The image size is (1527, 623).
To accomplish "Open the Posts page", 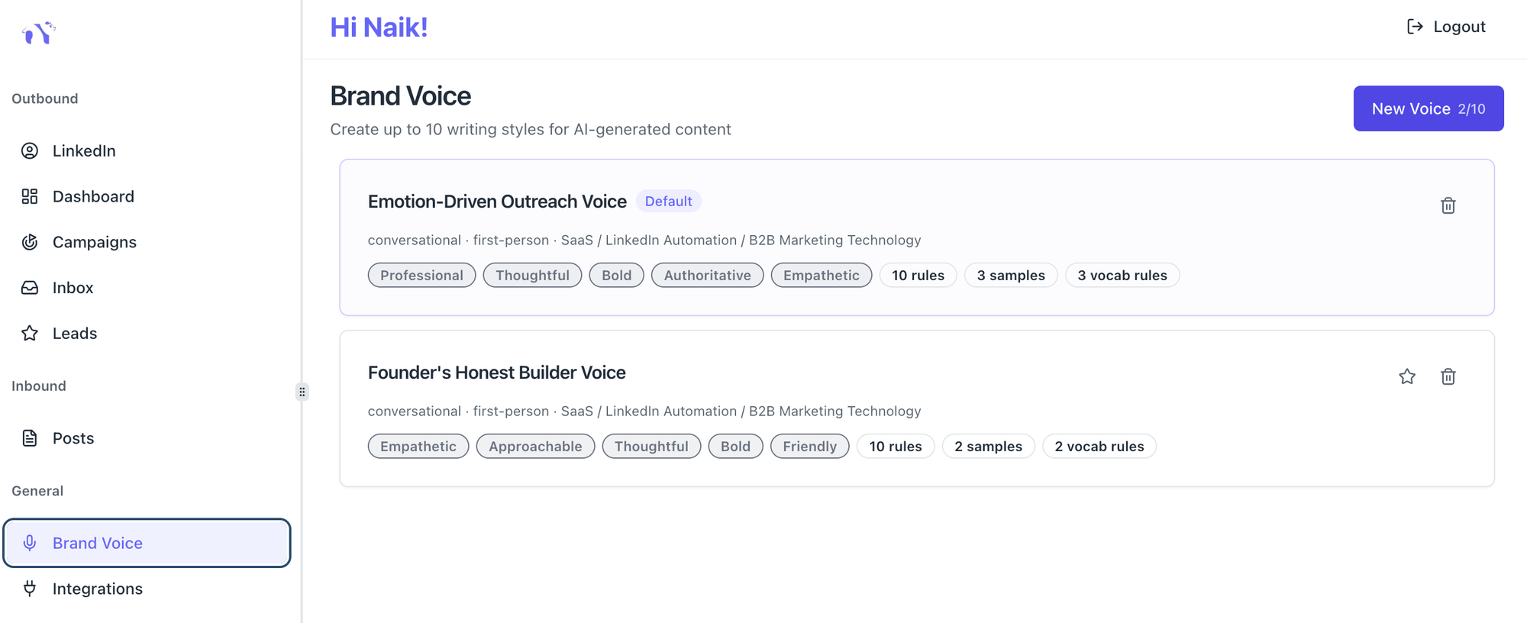I will coord(73,438).
